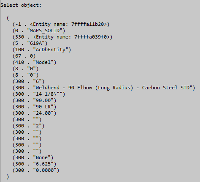Click the 300 value "2" line
Viewport: 200px width, 182px height.
pos(29,126)
